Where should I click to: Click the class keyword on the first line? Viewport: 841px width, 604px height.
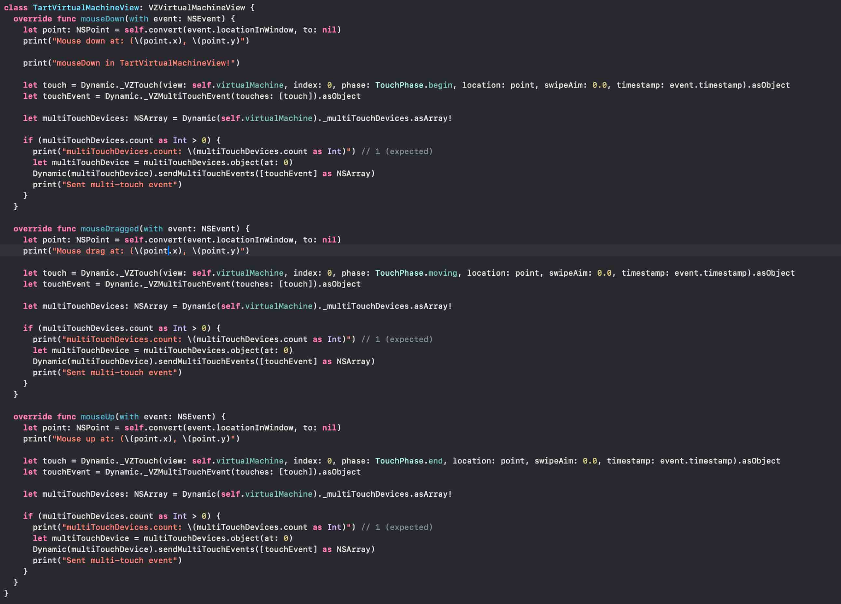(x=16, y=7)
